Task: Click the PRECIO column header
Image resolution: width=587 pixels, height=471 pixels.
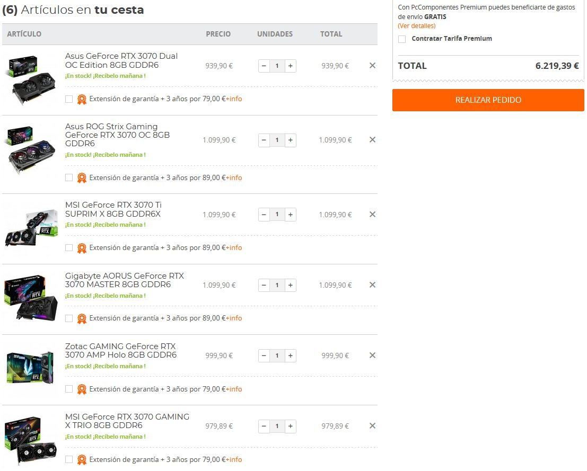Action: [x=218, y=34]
